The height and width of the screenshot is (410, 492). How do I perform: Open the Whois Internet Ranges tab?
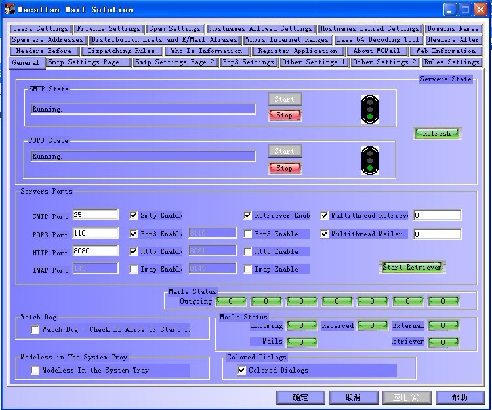tap(287, 40)
